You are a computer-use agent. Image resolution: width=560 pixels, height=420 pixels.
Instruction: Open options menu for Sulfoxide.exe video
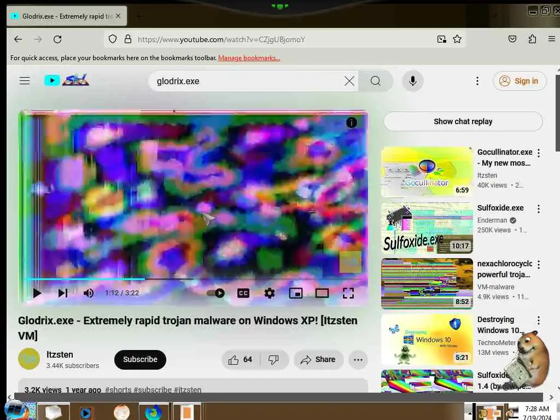tap(539, 208)
